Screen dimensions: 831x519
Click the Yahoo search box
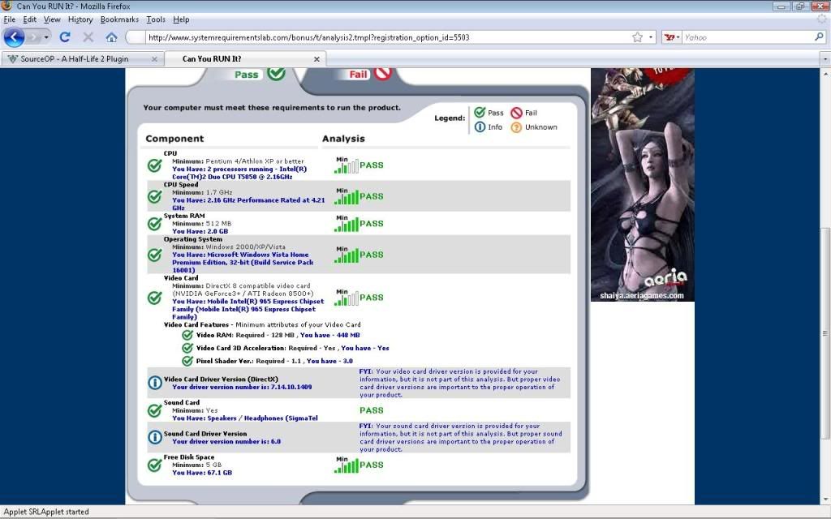tap(747, 37)
